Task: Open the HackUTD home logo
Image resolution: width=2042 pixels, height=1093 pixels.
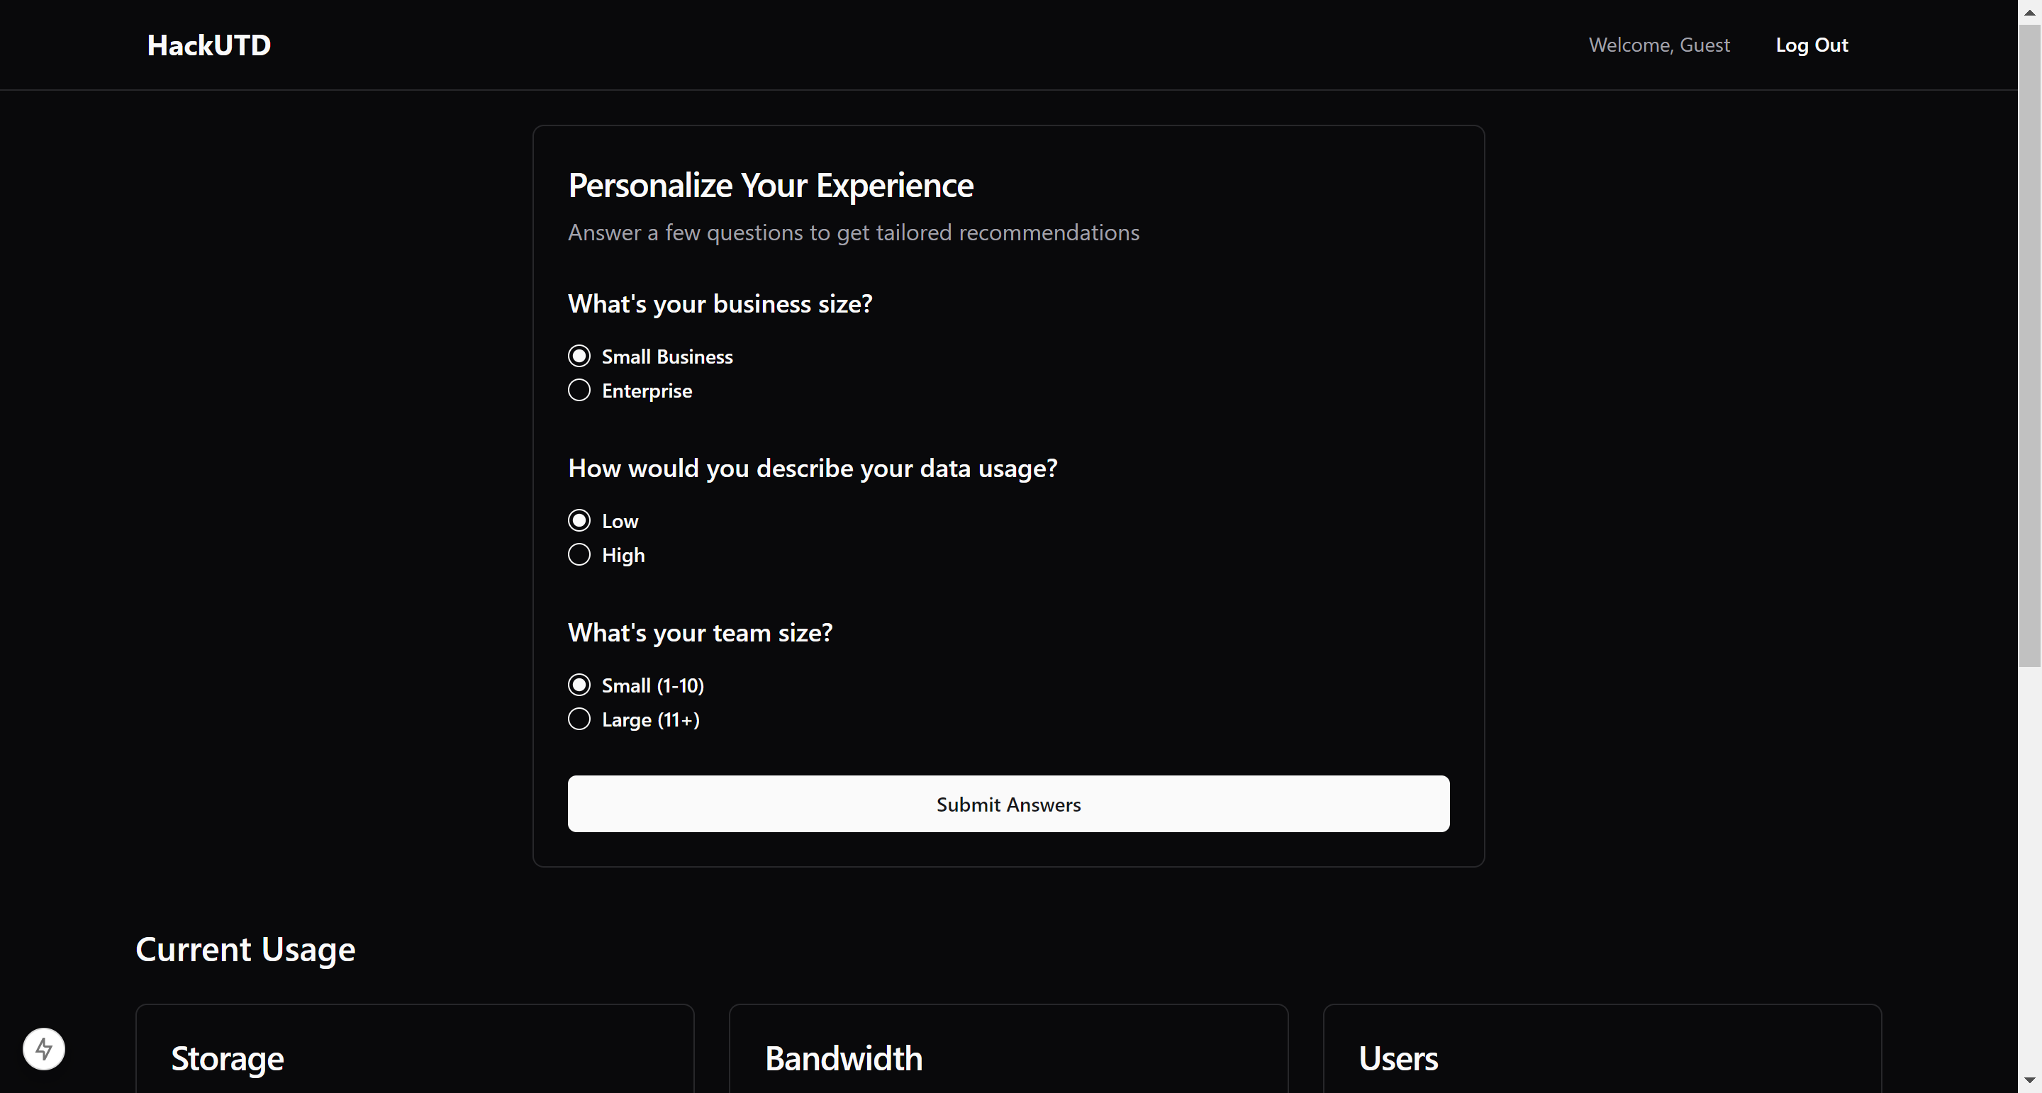Action: click(209, 45)
